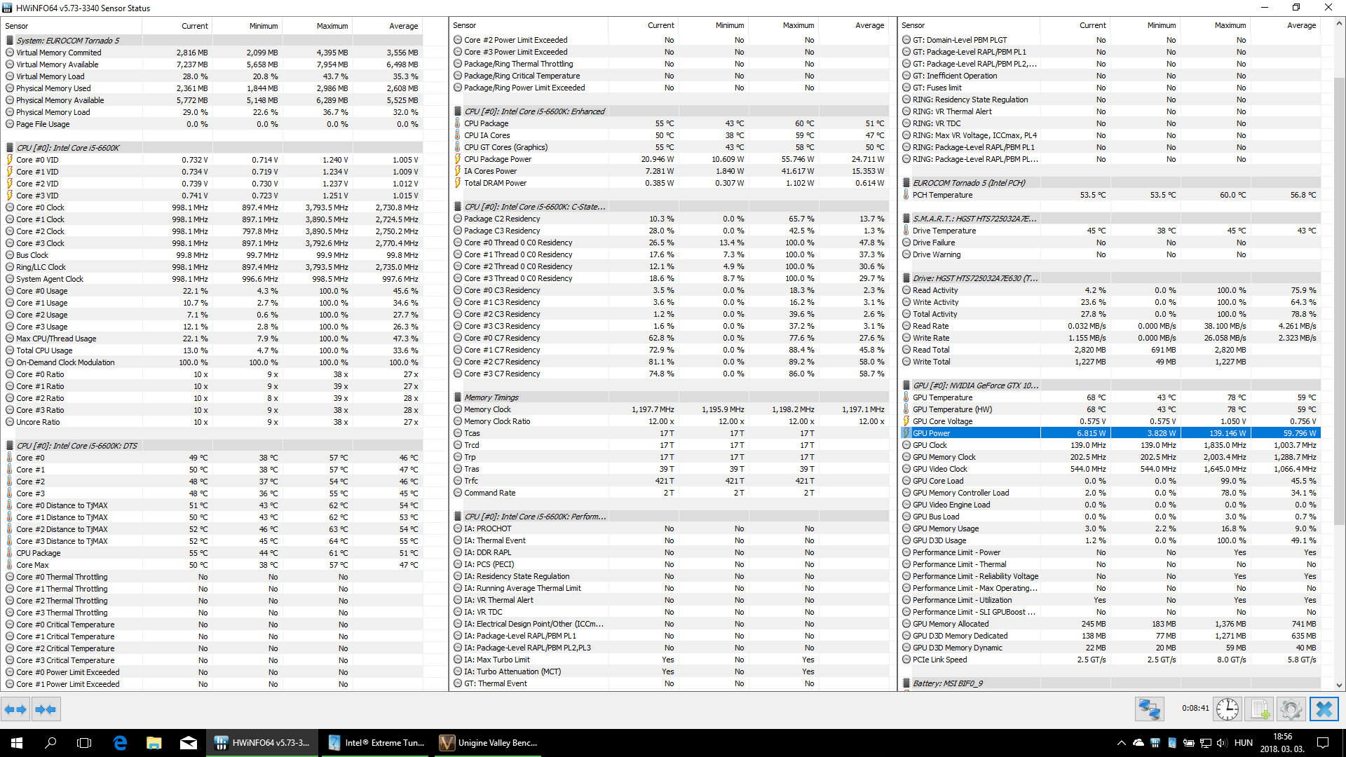Select the Intel Core i5-6600K: DTS group header
The height and width of the screenshot is (757, 1346).
pyautogui.click(x=213, y=446)
